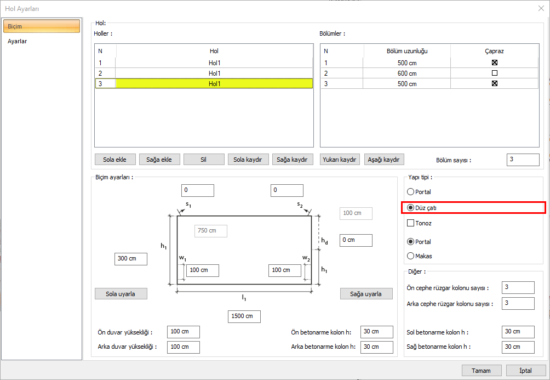The image size is (550, 380).
Task: Enable the Tonoz checkbox
Action: 410,223
